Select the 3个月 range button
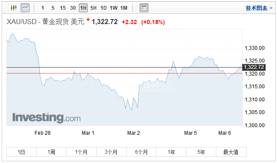Image resolution: width=277 pixels, height=163 pixels. pos(111,152)
